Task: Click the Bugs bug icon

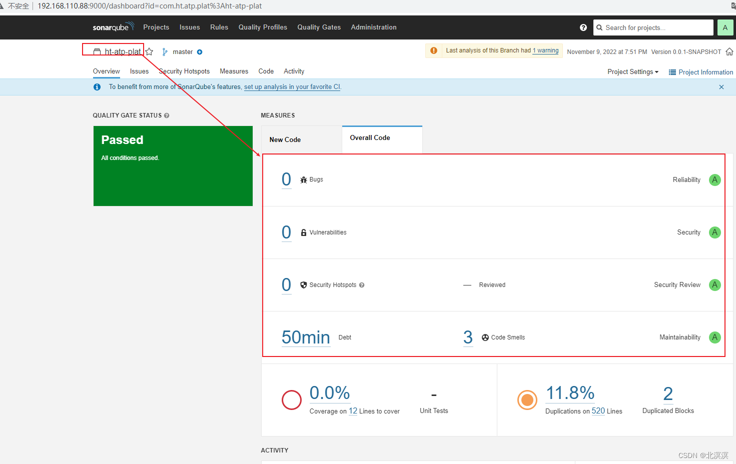Action: coord(304,179)
